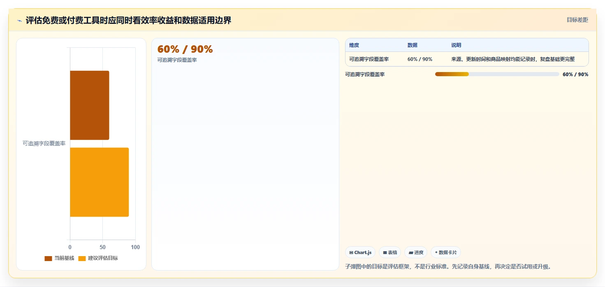605x287 pixels.
Task: Click the main title 评估免费或付费工具
Action: (x=128, y=21)
